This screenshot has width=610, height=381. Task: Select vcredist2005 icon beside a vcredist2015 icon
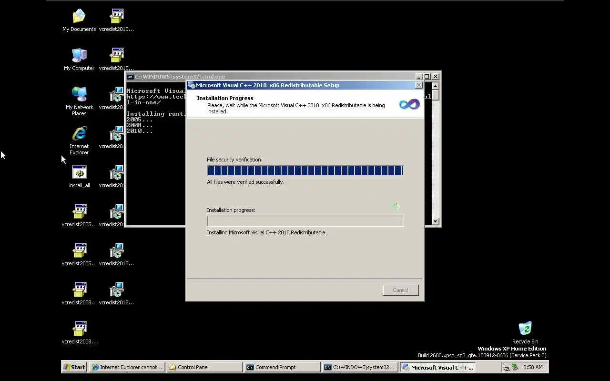pyautogui.click(x=79, y=254)
